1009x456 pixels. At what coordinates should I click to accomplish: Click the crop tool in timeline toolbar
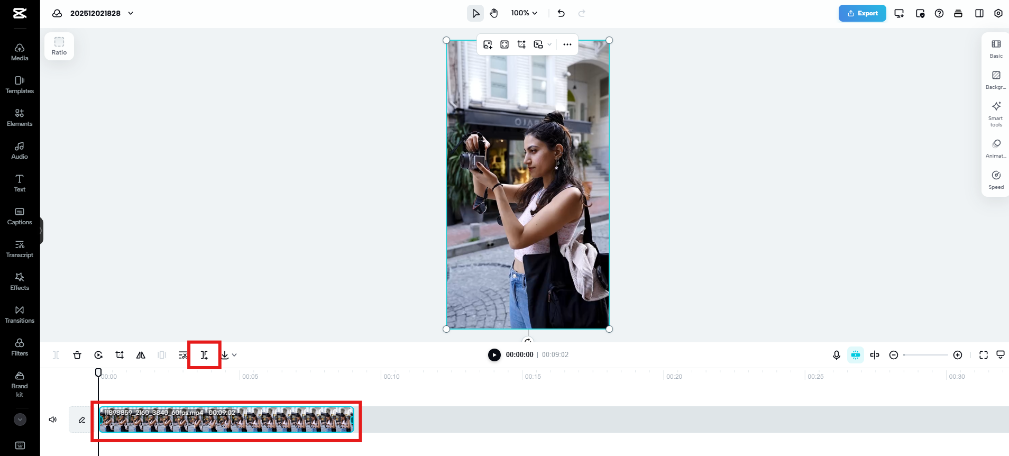[x=120, y=355]
